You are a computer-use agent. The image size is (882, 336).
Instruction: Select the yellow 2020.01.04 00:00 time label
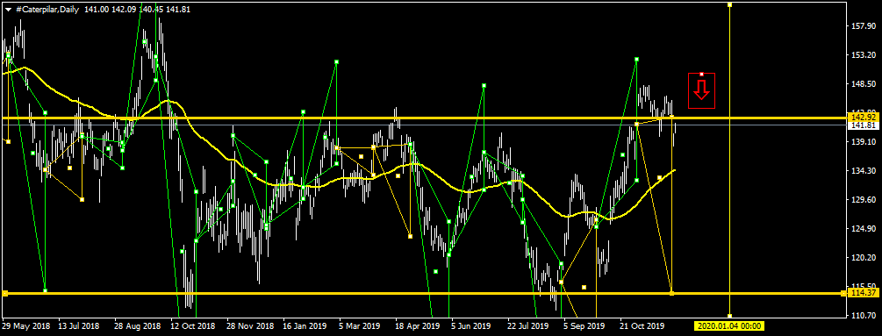729,325
